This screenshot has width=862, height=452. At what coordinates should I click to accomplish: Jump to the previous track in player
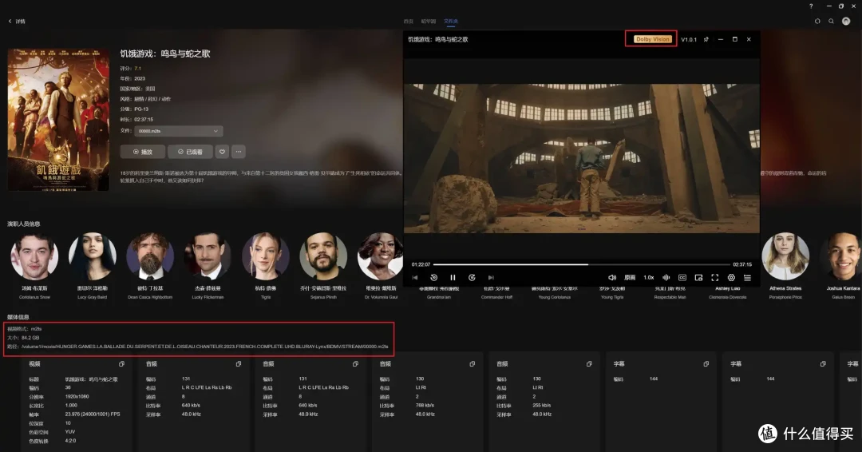pyautogui.click(x=415, y=278)
